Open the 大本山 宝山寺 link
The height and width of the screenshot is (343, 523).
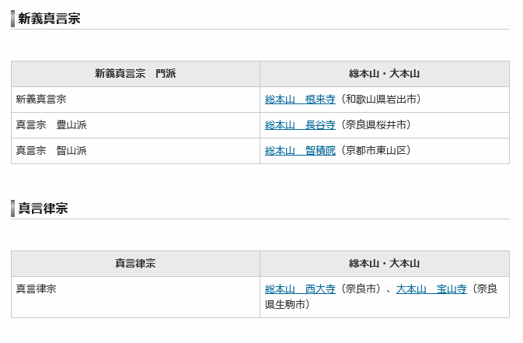click(x=431, y=289)
